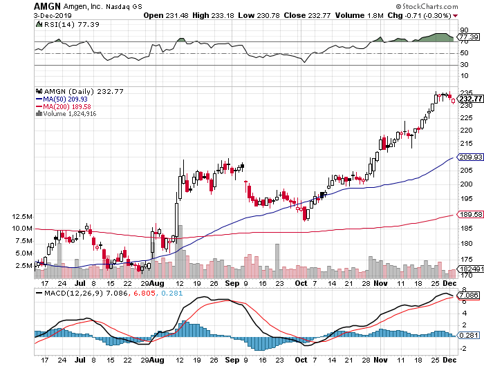
Task: Click the Nasdaq GS exchange label
Action: 124,6
